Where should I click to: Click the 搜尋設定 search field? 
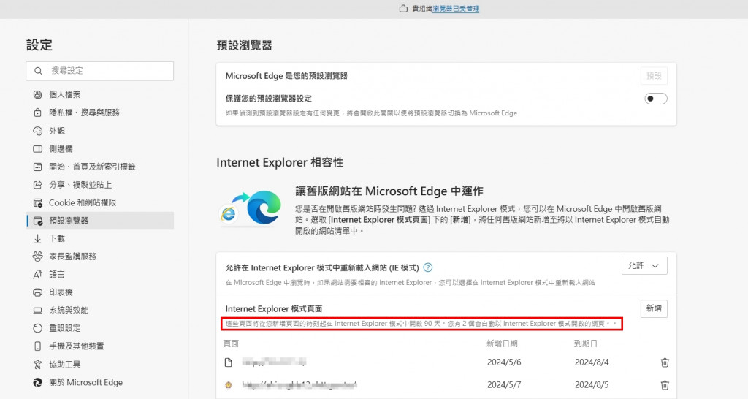click(99, 71)
